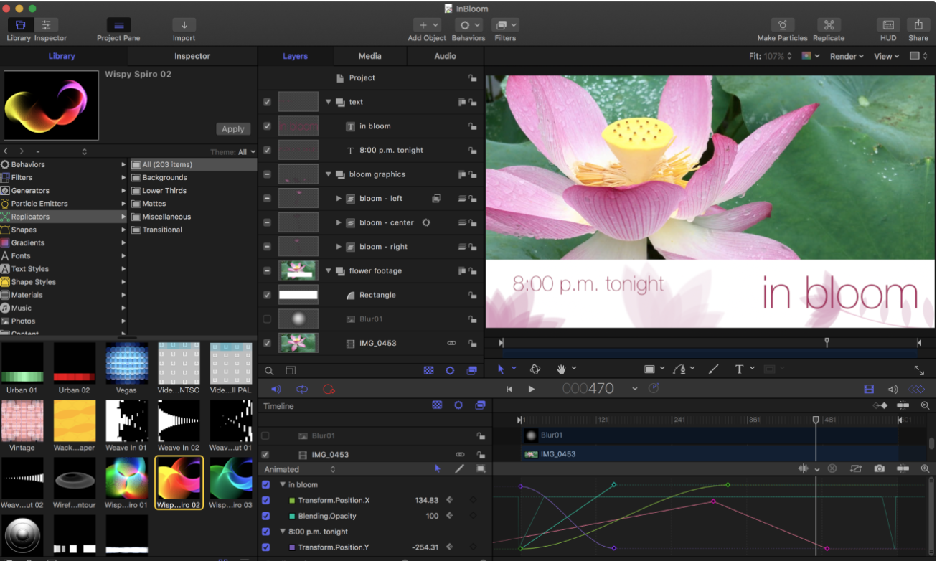
Task: Open the Behaviors popup button
Action: tap(468, 25)
